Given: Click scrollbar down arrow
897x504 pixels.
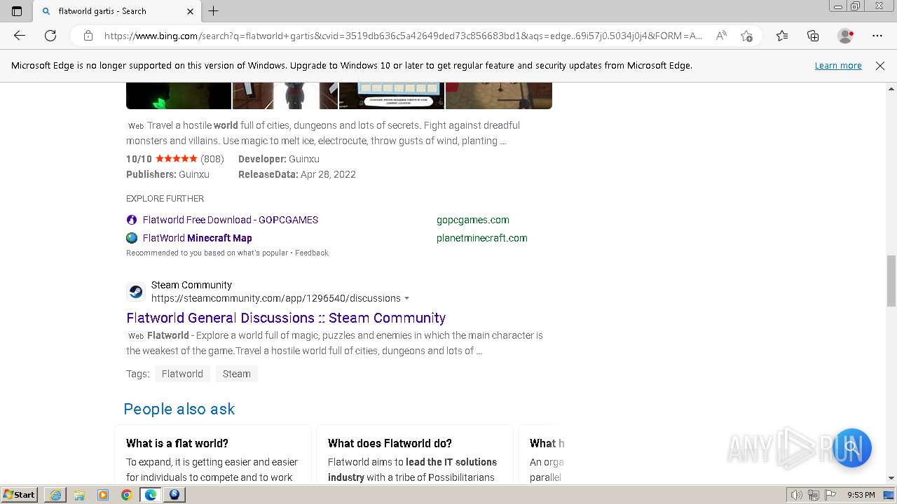Looking at the screenshot, I should tap(891, 478).
